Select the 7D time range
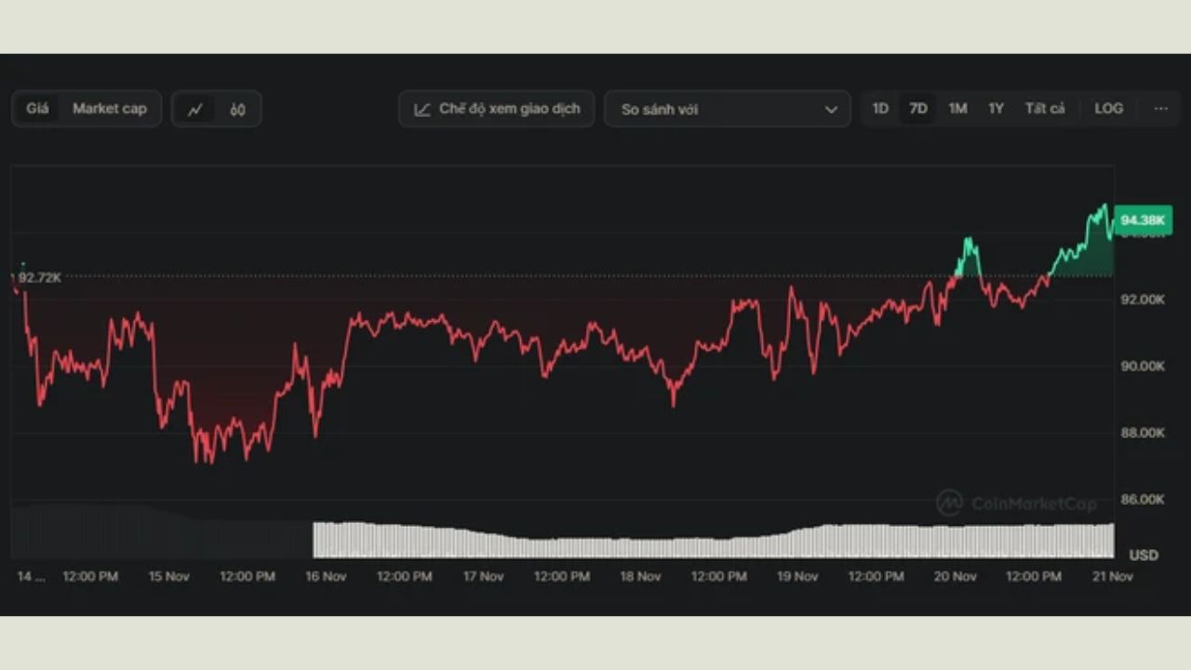Viewport: 1191px width, 670px height. [918, 109]
